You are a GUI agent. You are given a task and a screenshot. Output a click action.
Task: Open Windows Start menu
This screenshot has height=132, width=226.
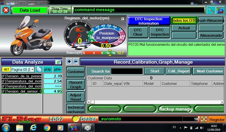point(6,128)
